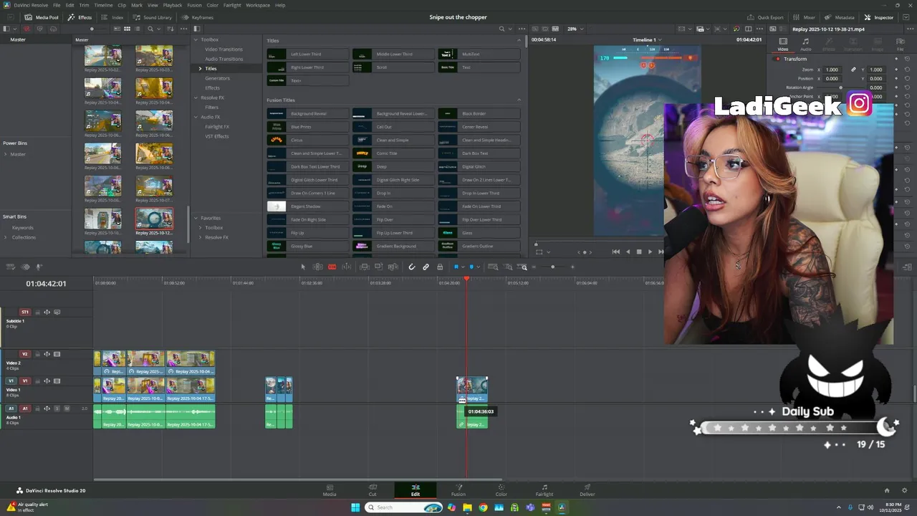This screenshot has width=917, height=516.
Task: Click the timeline zoom plus button
Action: click(x=572, y=267)
